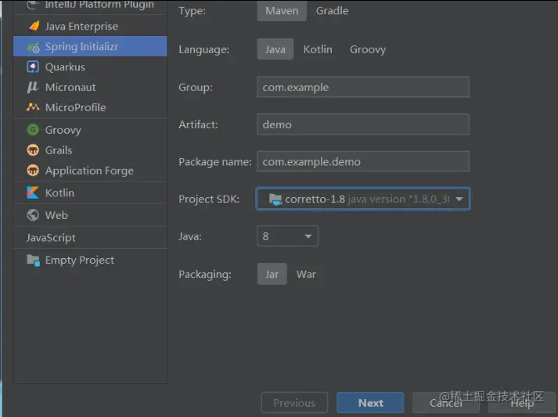Select Spring Initializr generator

[x=90, y=46]
